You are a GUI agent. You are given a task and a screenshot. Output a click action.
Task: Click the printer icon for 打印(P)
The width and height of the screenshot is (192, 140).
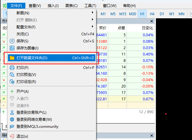(x=12, y=68)
